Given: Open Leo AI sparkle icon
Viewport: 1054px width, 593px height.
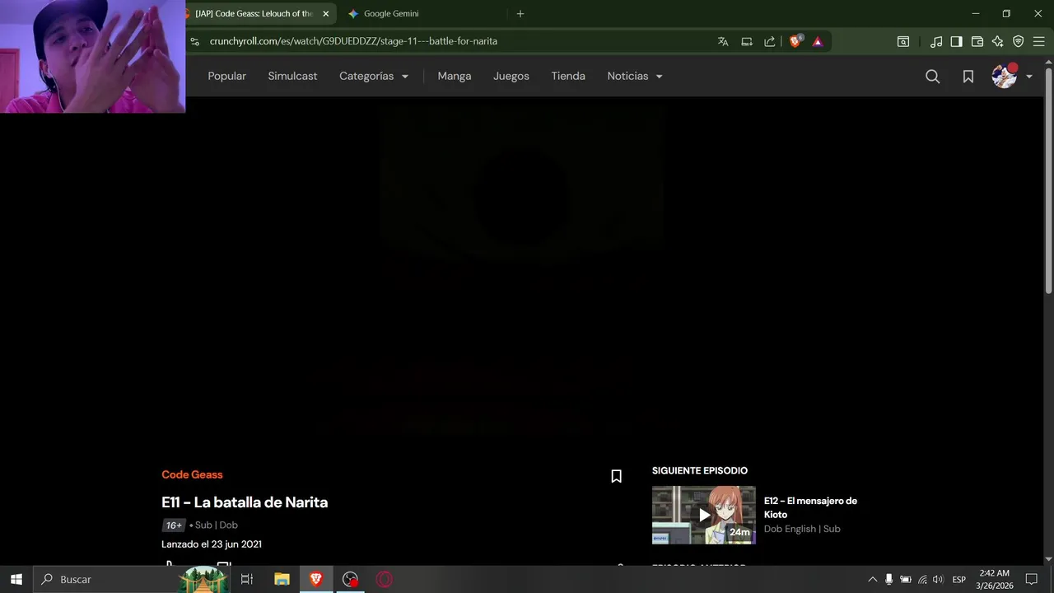Looking at the screenshot, I should [997, 41].
